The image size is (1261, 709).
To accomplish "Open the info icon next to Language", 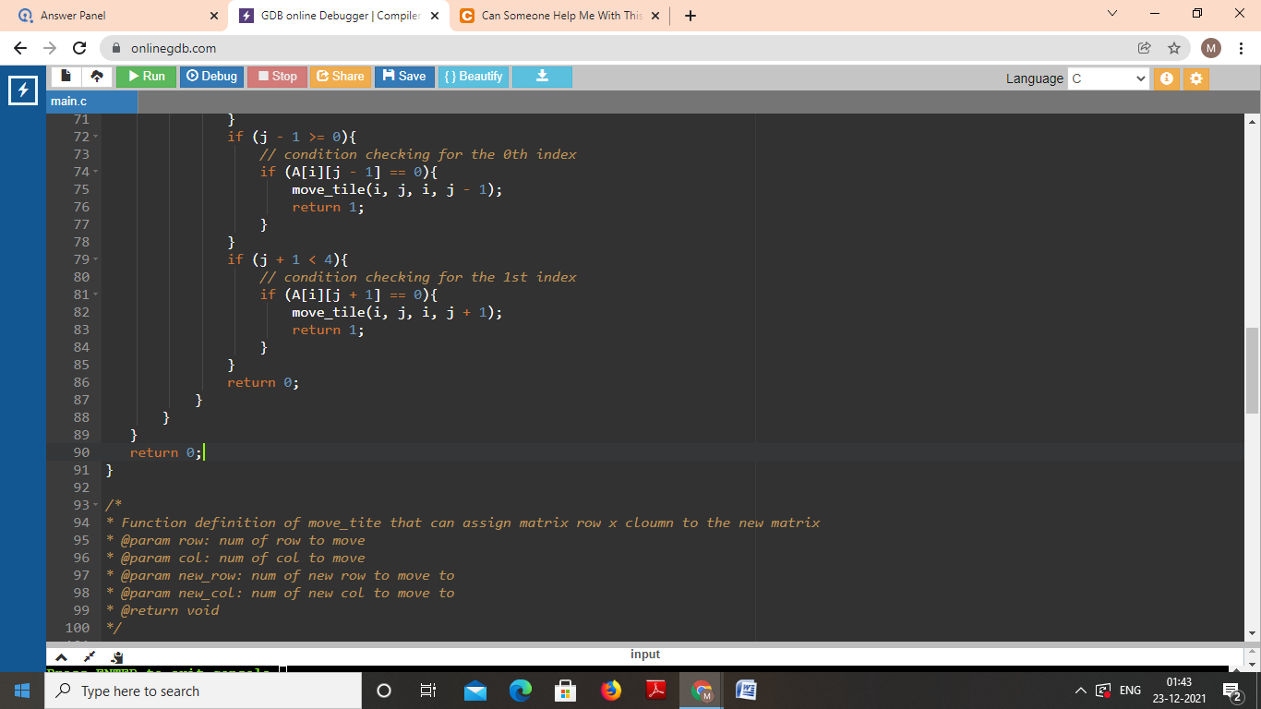I will pos(1166,78).
